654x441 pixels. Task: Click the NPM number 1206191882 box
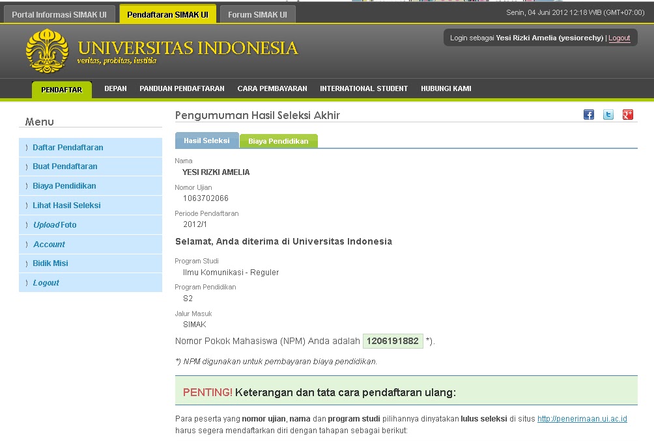pyautogui.click(x=393, y=341)
